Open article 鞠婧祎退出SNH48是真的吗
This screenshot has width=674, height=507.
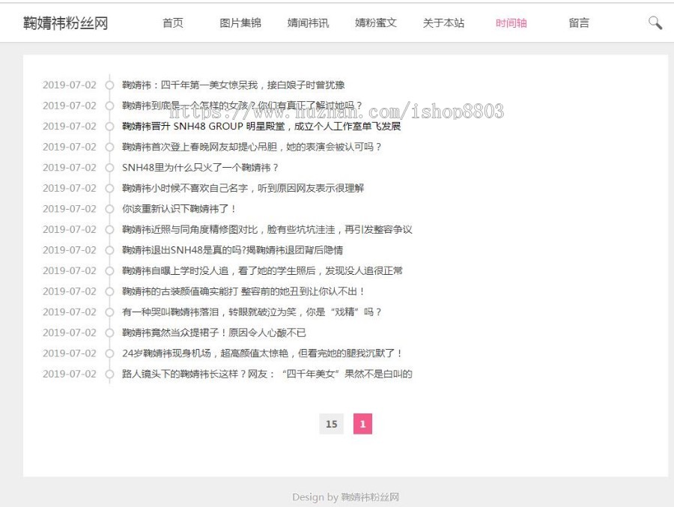(x=233, y=250)
